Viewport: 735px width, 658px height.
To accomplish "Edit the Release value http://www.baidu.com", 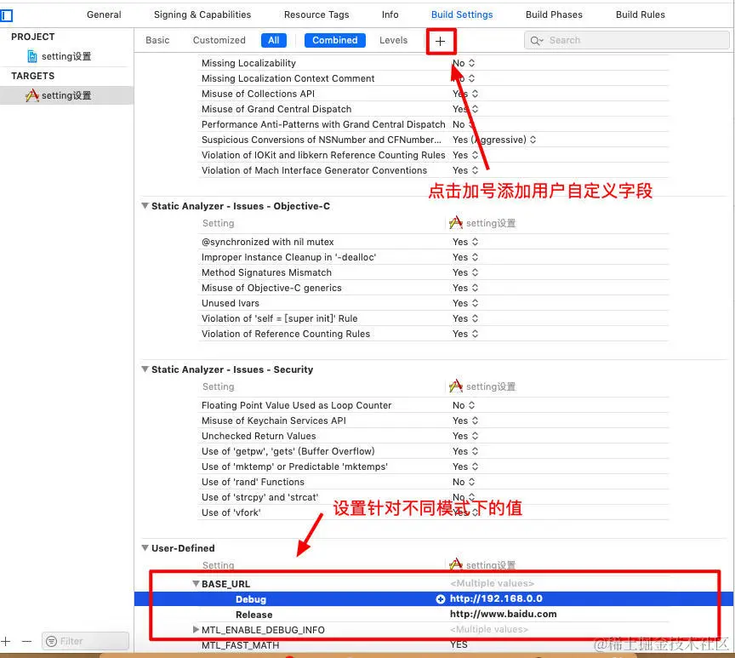I will click(503, 614).
